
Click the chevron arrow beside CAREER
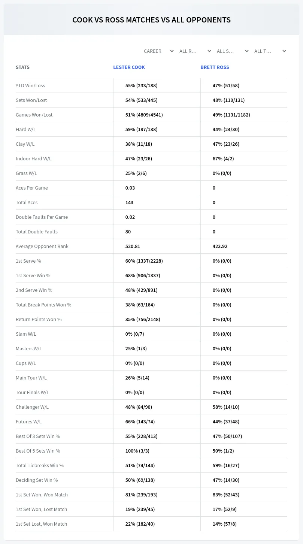172,51
